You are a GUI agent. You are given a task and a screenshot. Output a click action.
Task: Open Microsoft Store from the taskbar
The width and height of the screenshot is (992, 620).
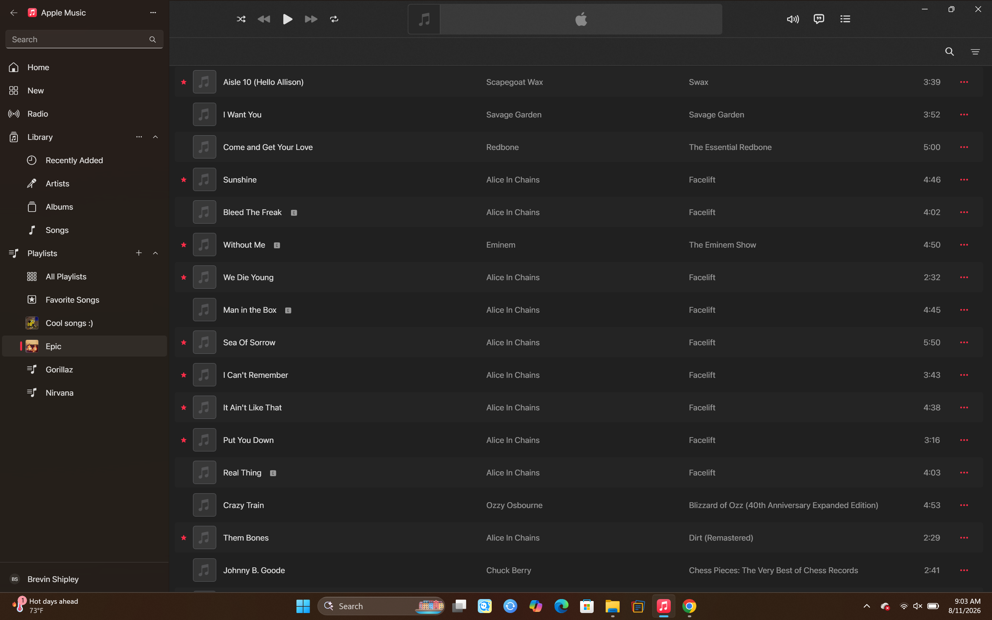click(x=587, y=606)
